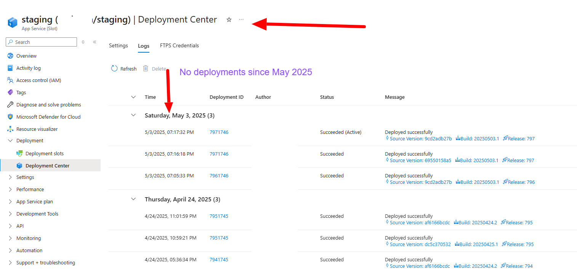Open the Overview blade icon

click(10, 56)
